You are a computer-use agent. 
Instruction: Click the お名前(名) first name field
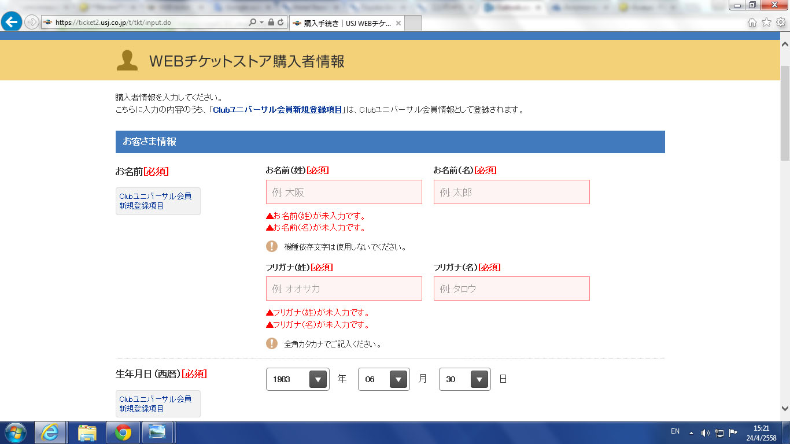point(512,192)
